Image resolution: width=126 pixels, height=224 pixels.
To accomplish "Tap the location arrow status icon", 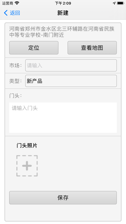I will pyautogui.click(x=114, y=3).
